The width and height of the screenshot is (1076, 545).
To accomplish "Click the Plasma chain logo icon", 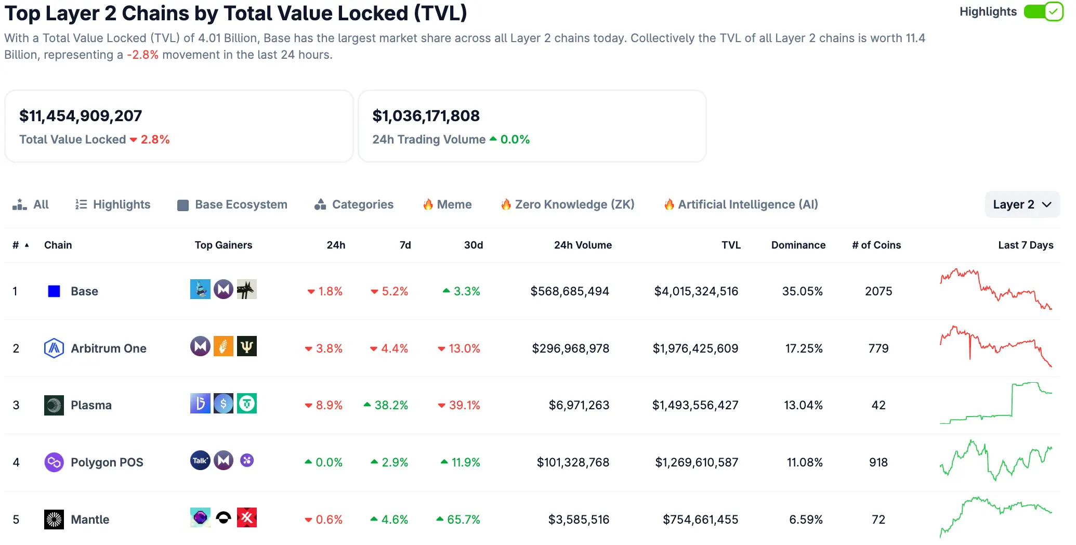I will 54,405.
